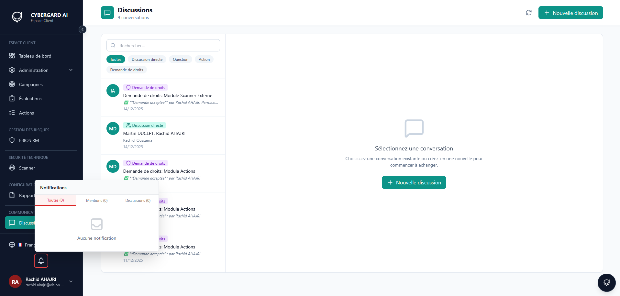Switch to Discussions (0) notifications tab
Screen dimensions: 620x296
click(x=138, y=201)
